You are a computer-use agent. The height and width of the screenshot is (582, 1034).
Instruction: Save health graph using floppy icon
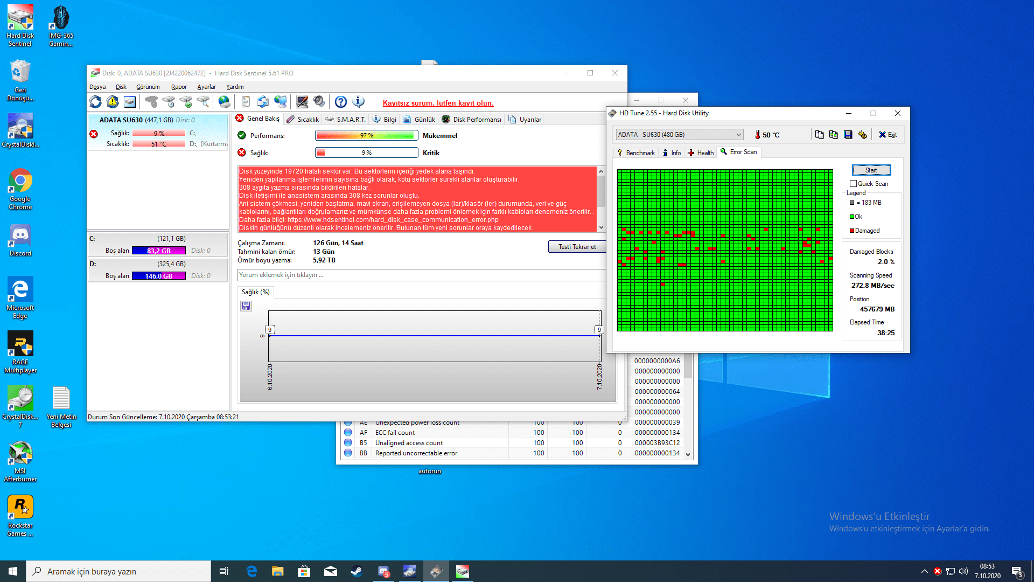(x=246, y=306)
